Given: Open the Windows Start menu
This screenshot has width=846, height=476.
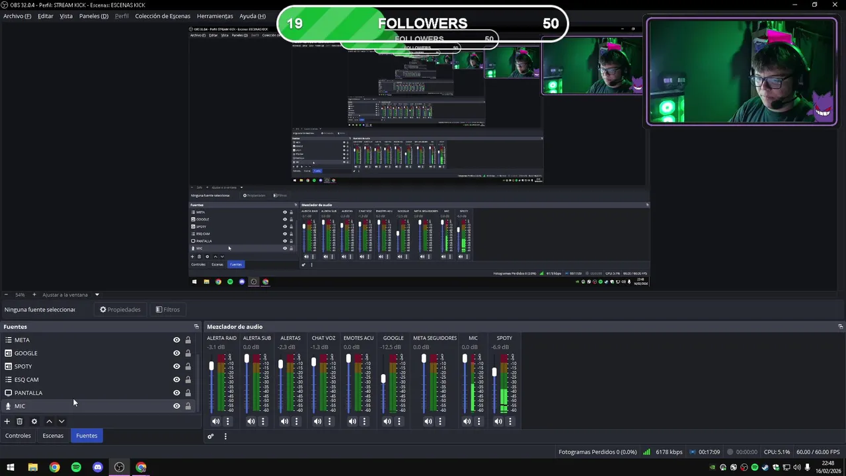Looking at the screenshot, I should tap(11, 467).
